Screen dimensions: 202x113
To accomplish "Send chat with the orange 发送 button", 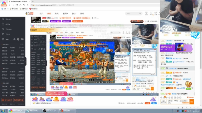I will (192, 102).
